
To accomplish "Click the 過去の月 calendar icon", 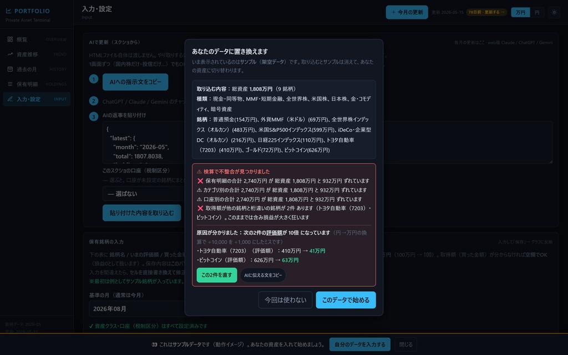I will tap(10, 69).
